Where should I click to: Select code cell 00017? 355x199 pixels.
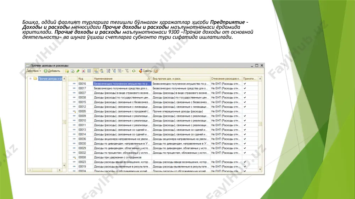(x=85, y=88)
